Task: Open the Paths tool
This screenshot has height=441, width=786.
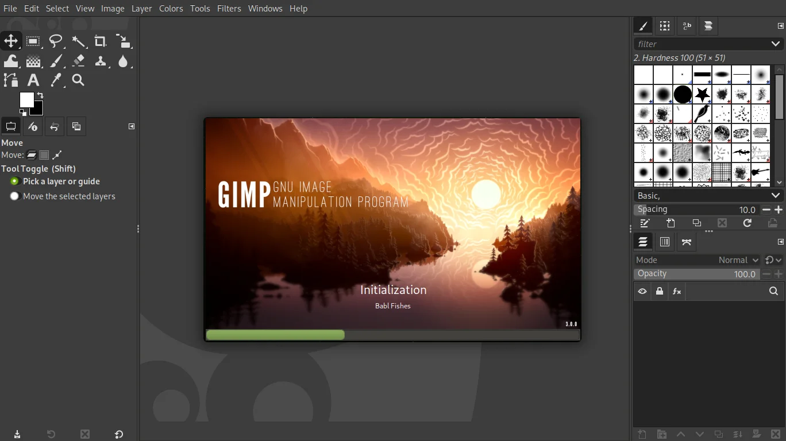Action: 11,80
